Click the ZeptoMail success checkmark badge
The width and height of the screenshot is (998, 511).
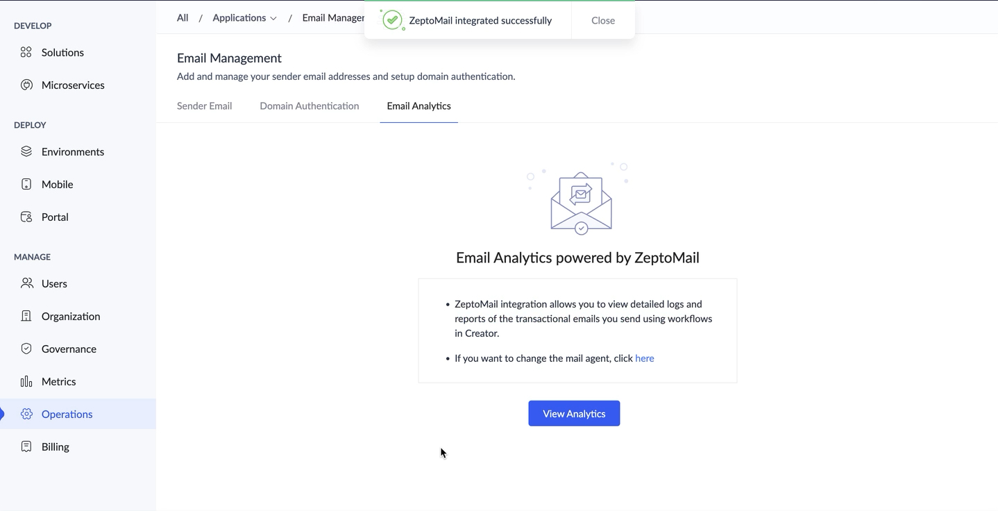(x=391, y=20)
